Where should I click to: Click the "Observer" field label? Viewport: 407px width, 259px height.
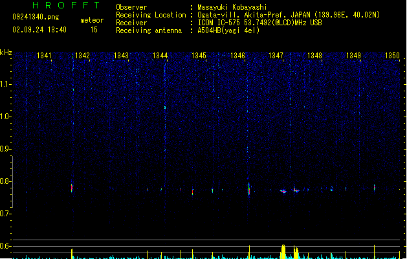pos(131,7)
